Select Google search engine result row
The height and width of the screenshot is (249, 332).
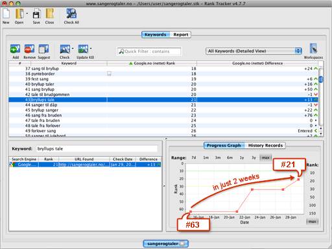(85, 165)
